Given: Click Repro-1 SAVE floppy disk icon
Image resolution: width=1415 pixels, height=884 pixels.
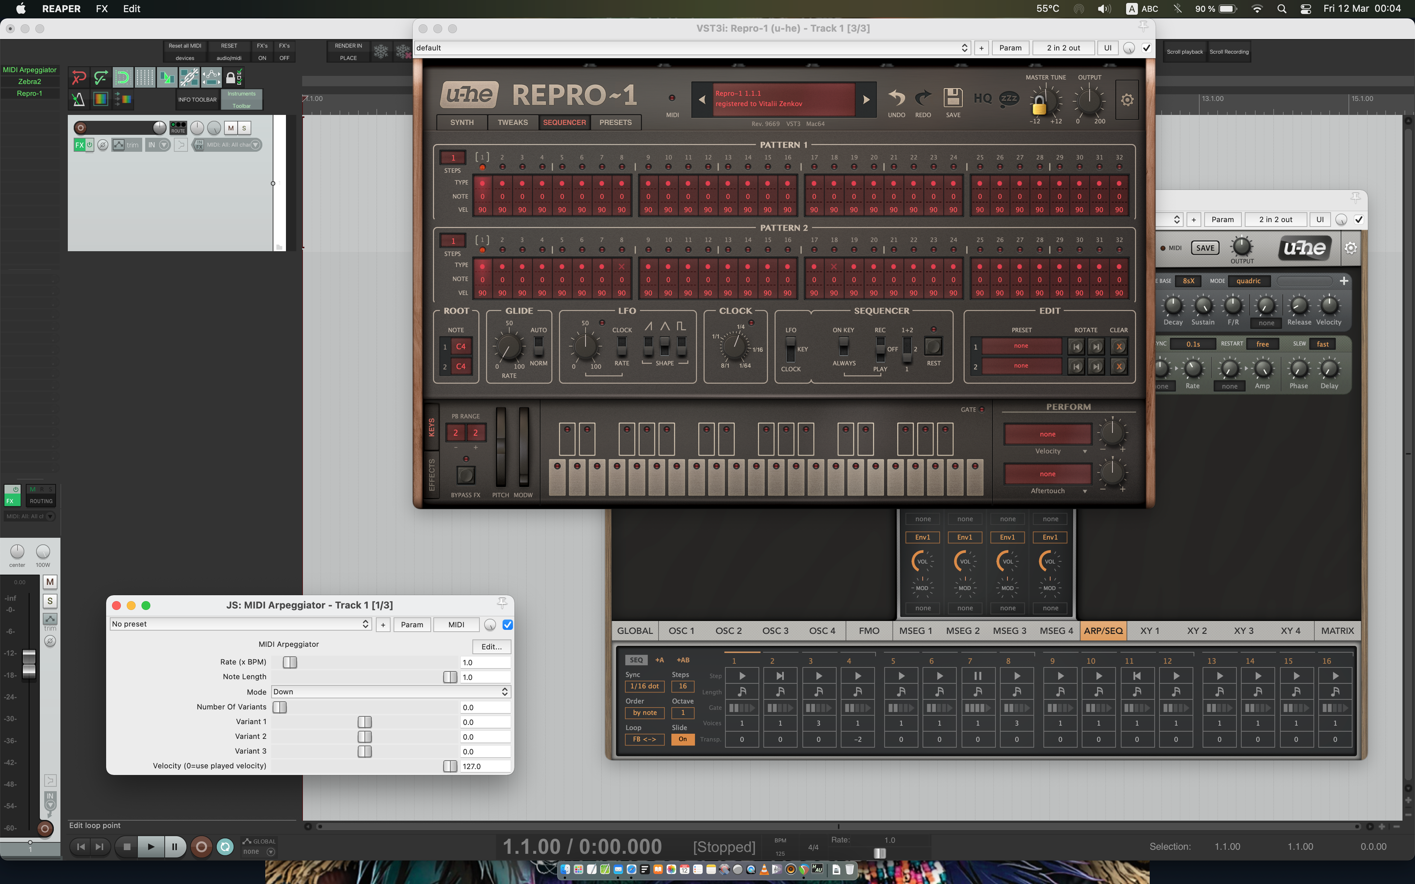Looking at the screenshot, I should click(953, 98).
